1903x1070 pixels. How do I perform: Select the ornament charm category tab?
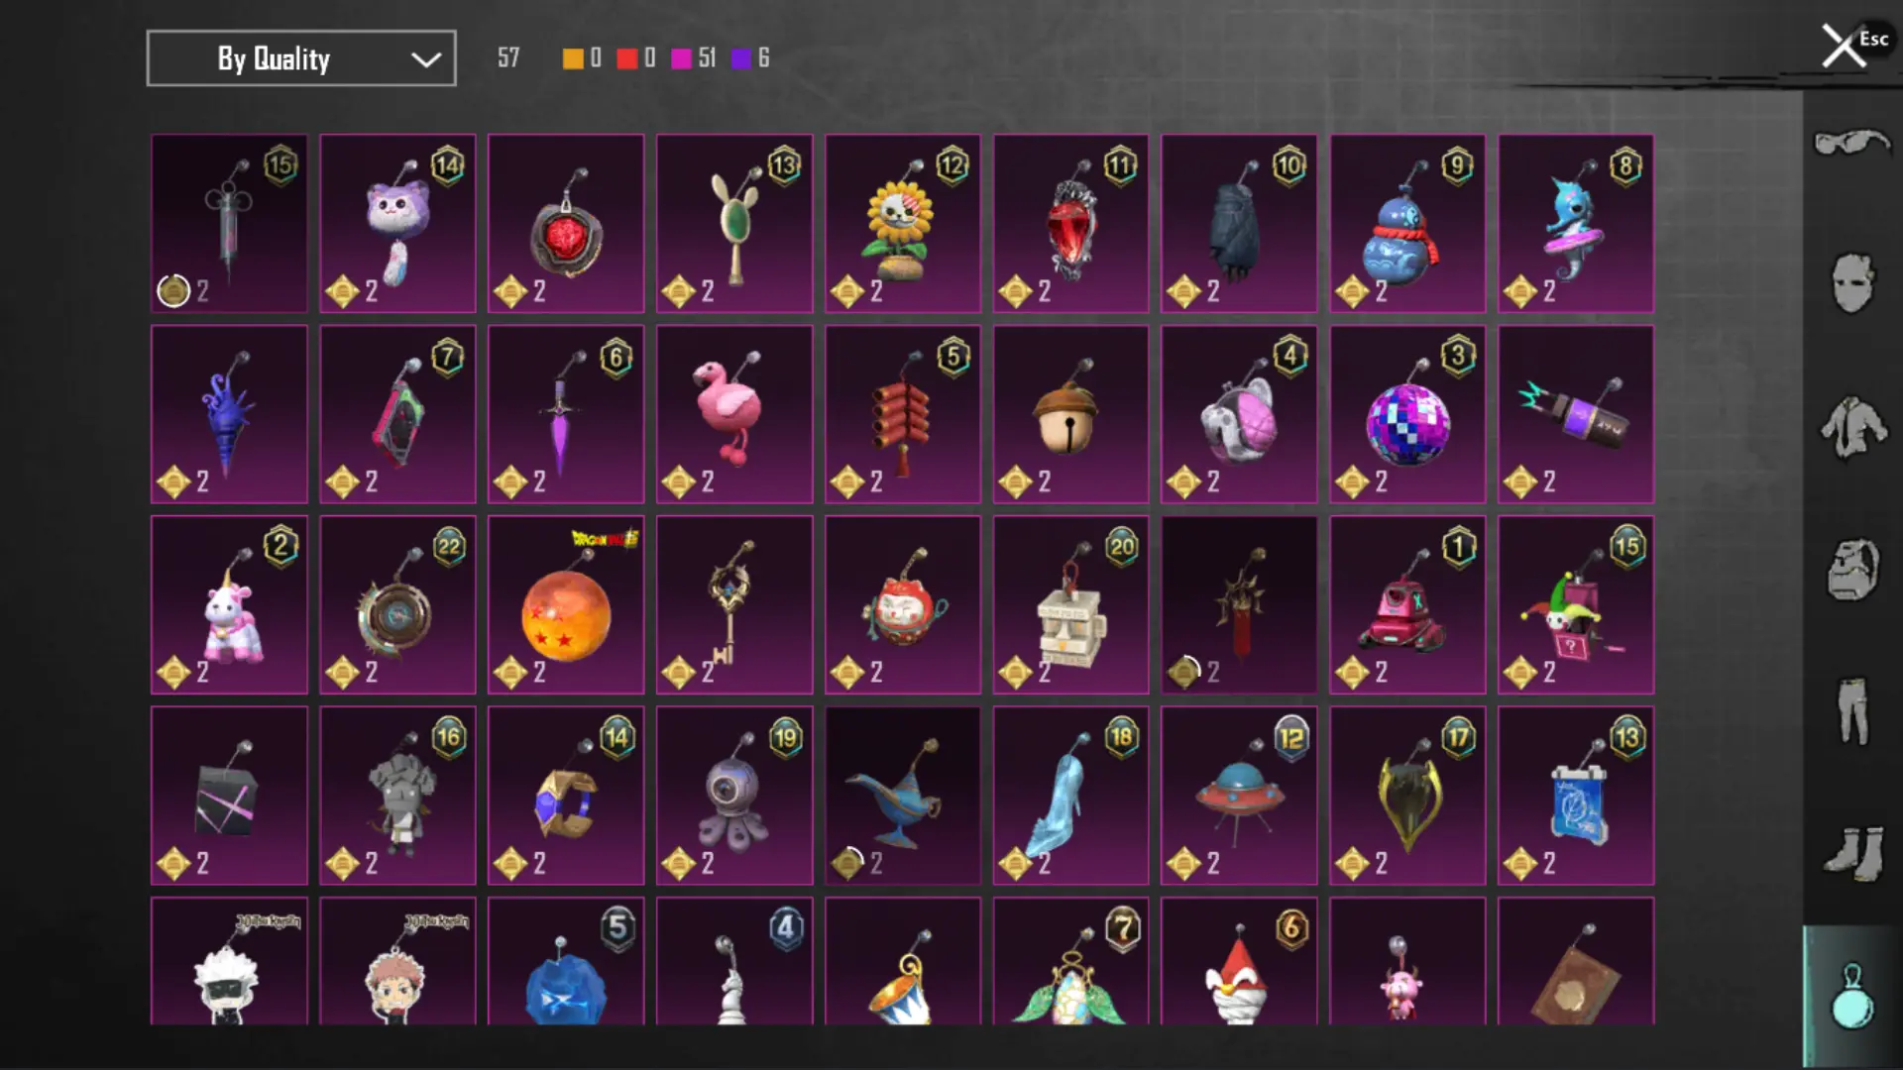[1851, 996]
